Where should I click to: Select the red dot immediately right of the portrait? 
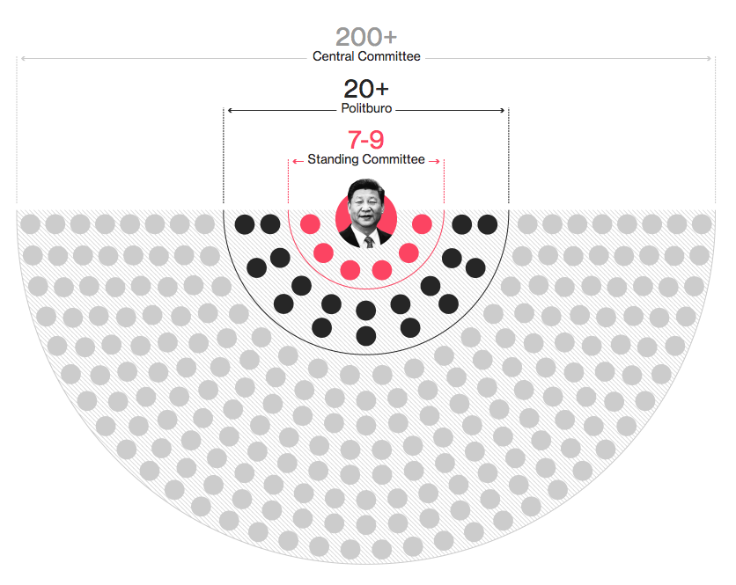(x=422, y=223)
